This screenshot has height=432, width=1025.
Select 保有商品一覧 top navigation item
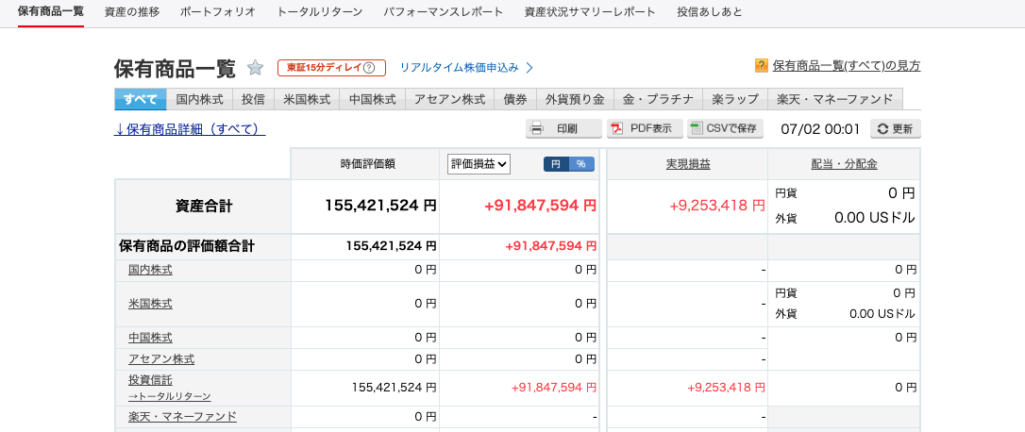[51, 11]
